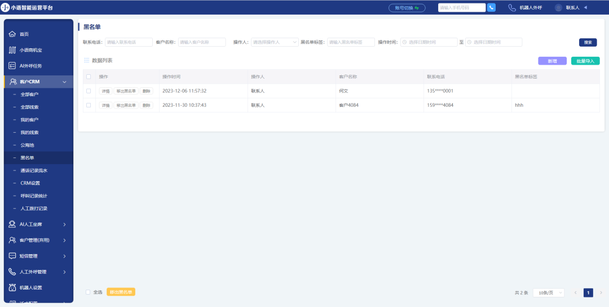The image size is (609, 307).
Task: Collapse the 客户CRM menu chevron
Action: point(64,82)
